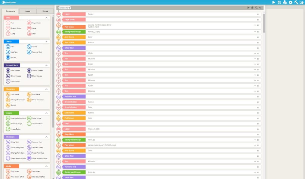Select the Clickable Area icon

[29, 124]
